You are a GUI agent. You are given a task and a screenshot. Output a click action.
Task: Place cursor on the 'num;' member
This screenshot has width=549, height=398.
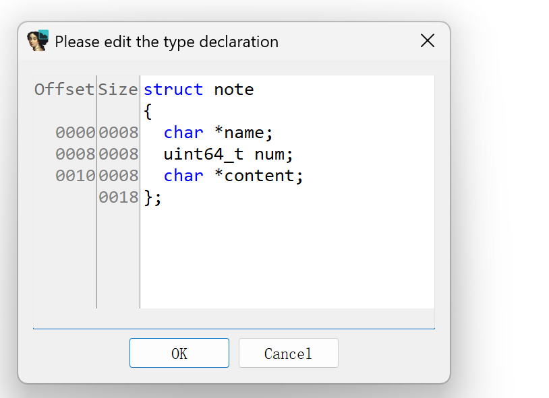pos(274,154)
